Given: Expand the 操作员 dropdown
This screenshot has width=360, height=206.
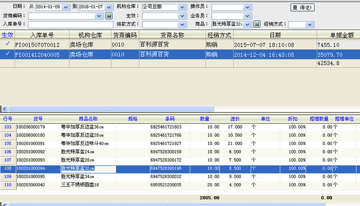Looking at the screenshot, I should tap(247, 7).
